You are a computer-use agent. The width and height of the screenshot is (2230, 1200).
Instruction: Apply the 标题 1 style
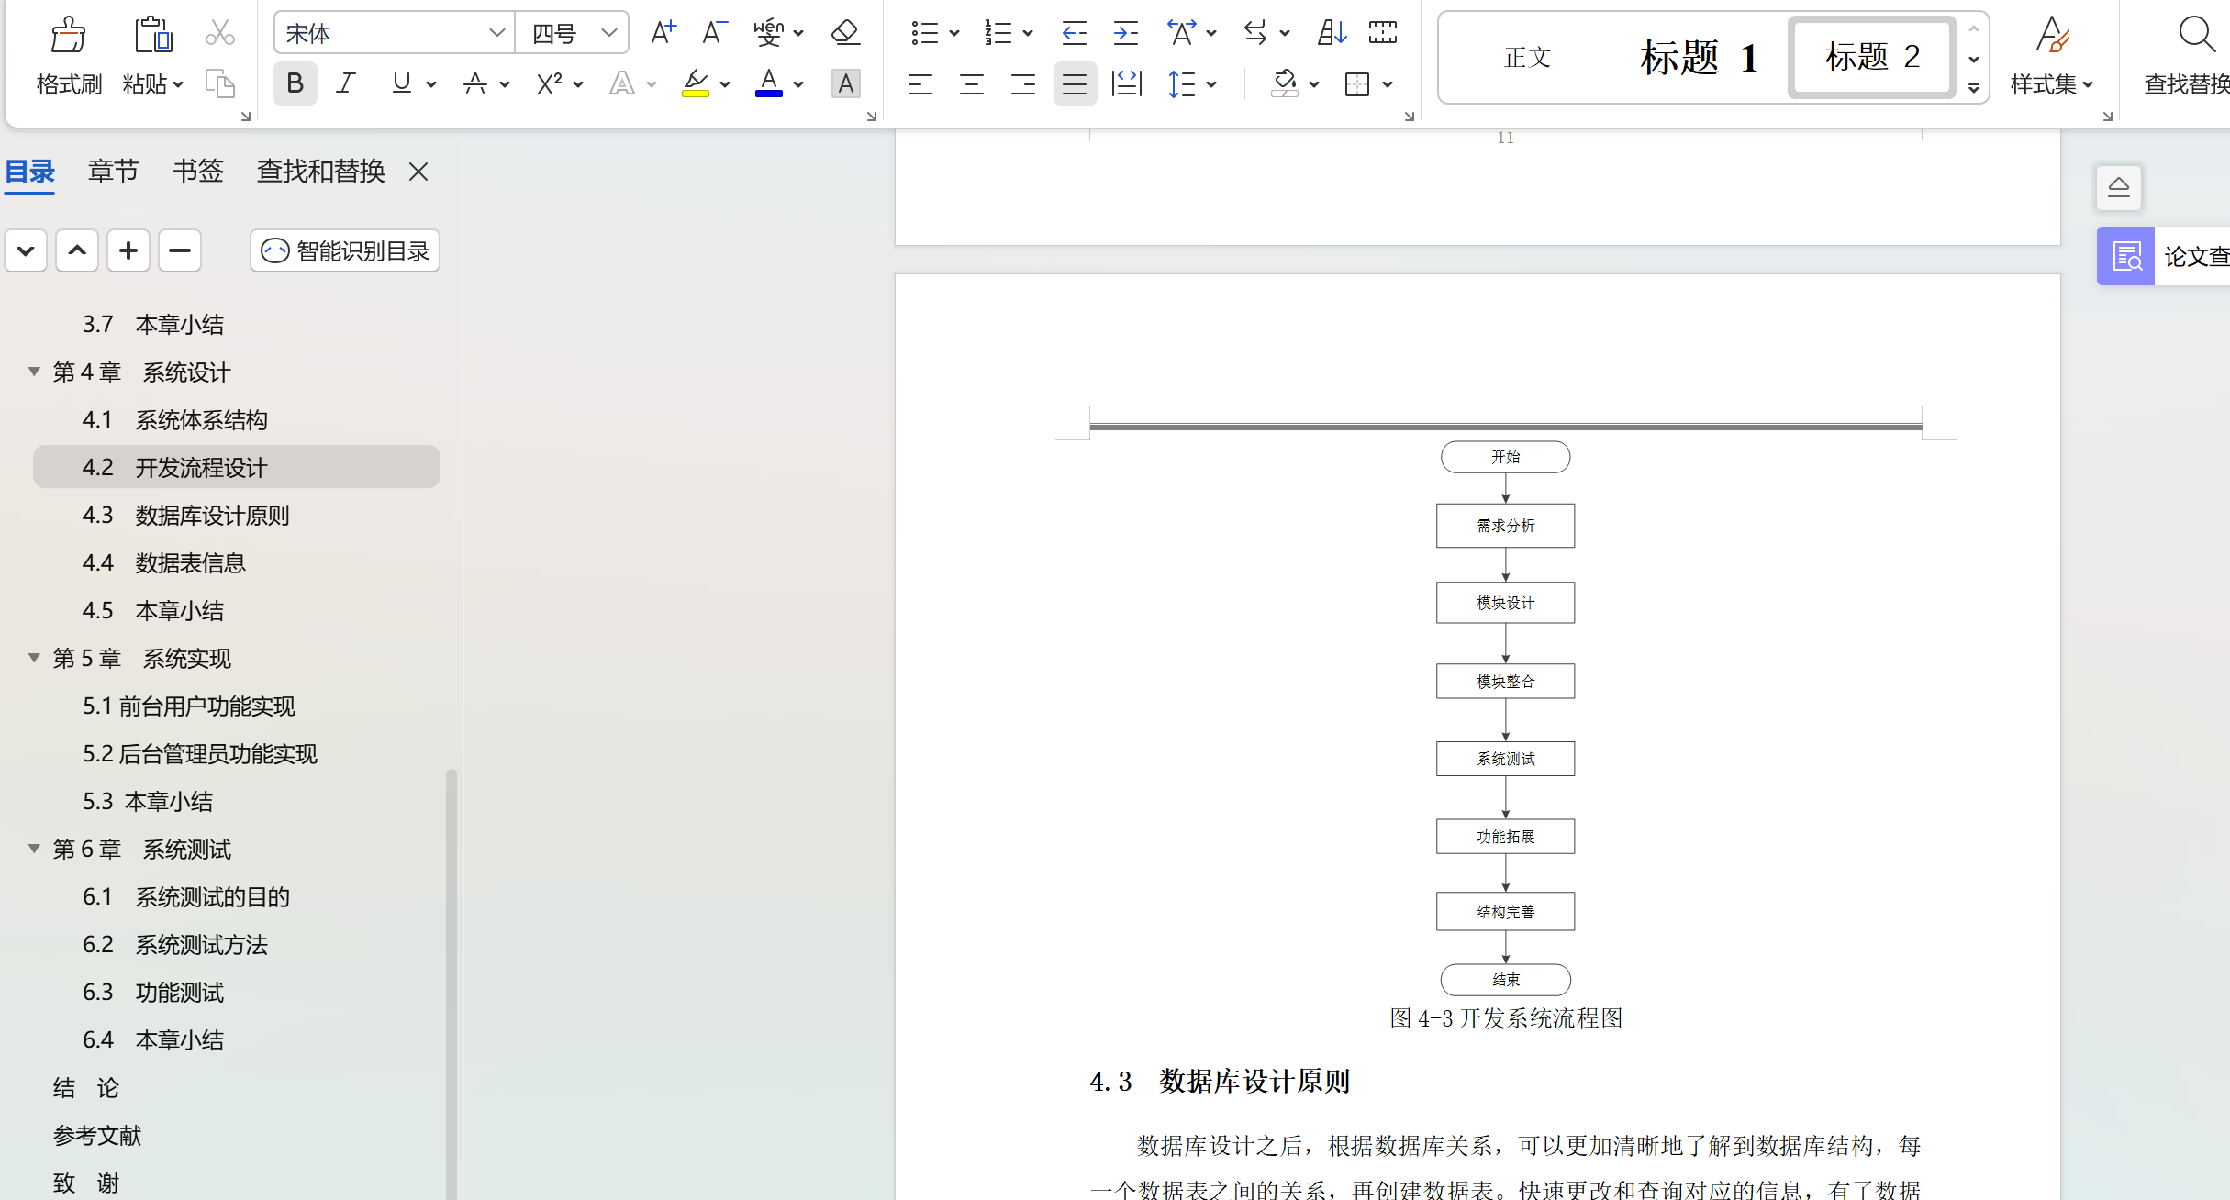[x=1698, y=58]
